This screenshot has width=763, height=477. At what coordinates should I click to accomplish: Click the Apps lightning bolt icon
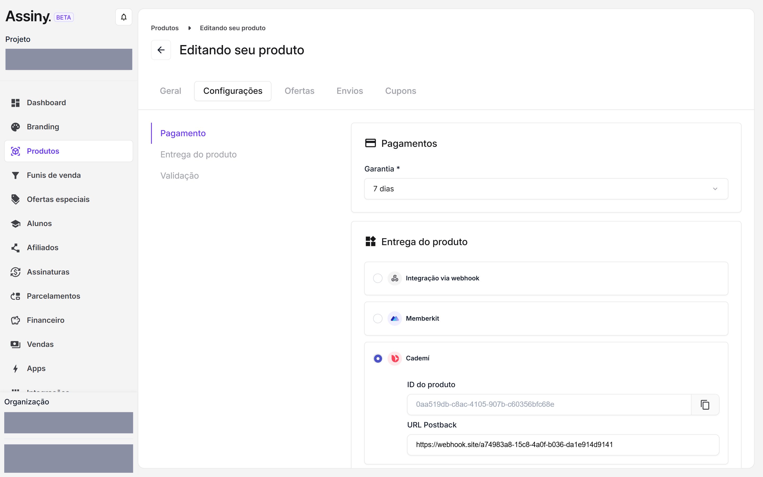(x=15, y=368)
